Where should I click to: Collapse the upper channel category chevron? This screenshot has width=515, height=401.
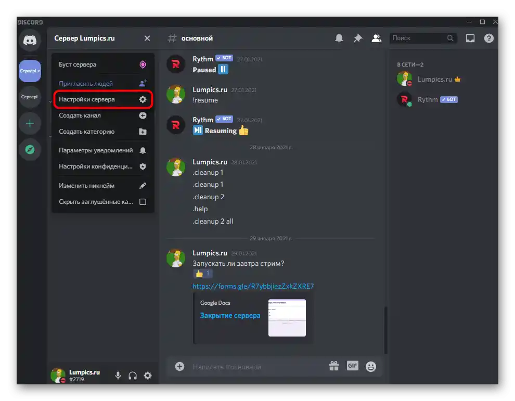[x=50, y=102]
